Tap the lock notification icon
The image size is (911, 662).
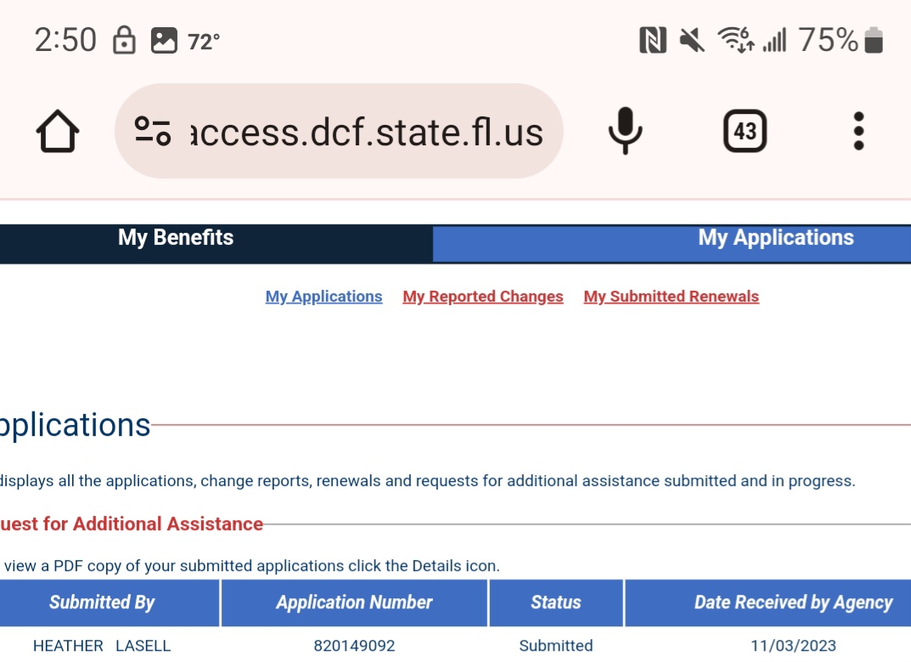pyautogui.click(x=124, y=40)
